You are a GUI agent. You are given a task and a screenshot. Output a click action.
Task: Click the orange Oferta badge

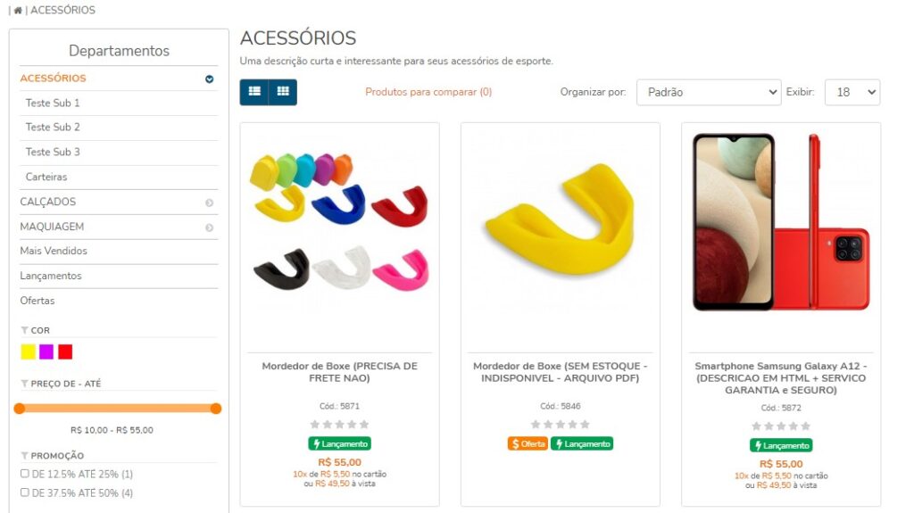[x=528, y=444]
